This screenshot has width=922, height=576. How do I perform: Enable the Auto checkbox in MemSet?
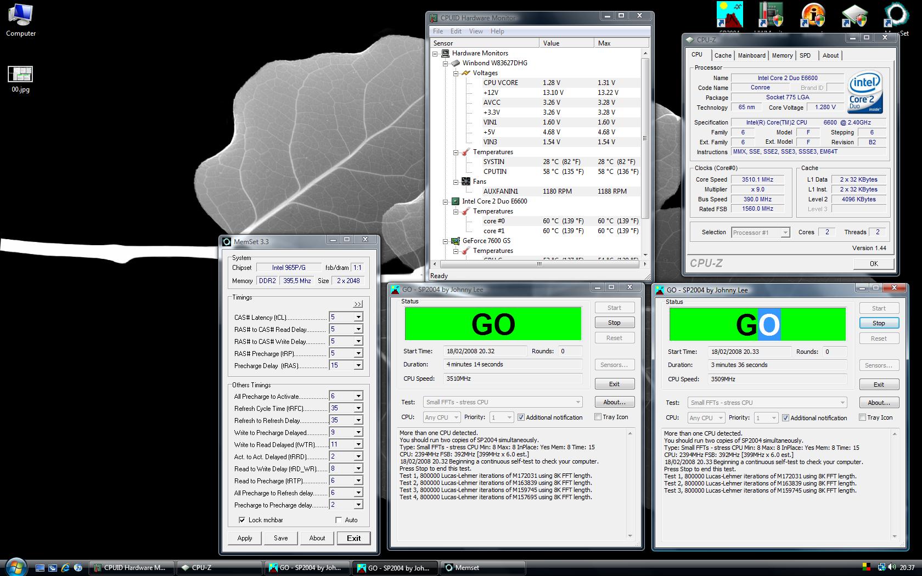pos(339,519)
